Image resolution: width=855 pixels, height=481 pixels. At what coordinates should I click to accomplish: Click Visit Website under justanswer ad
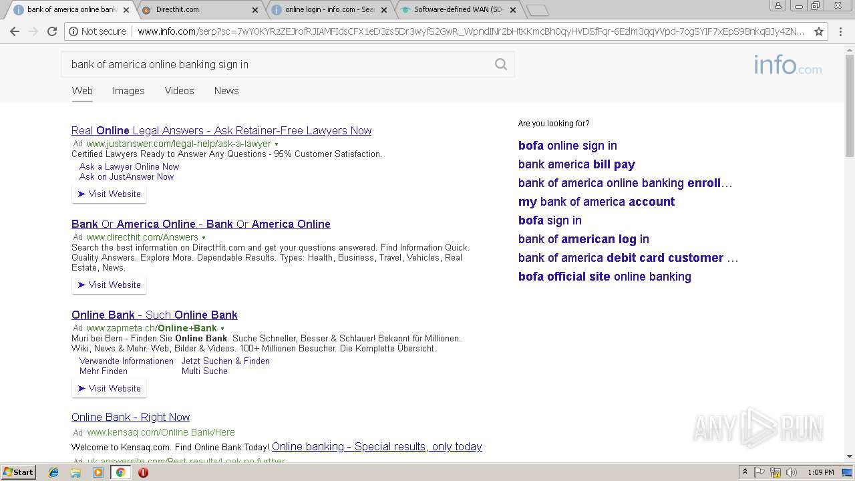pos(109,194)
